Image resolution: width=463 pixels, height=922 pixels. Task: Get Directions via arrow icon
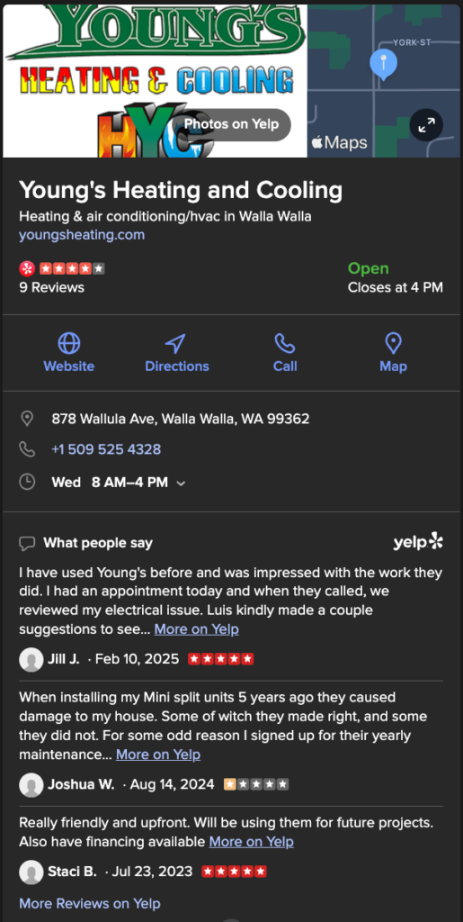(x=175, y=343)
